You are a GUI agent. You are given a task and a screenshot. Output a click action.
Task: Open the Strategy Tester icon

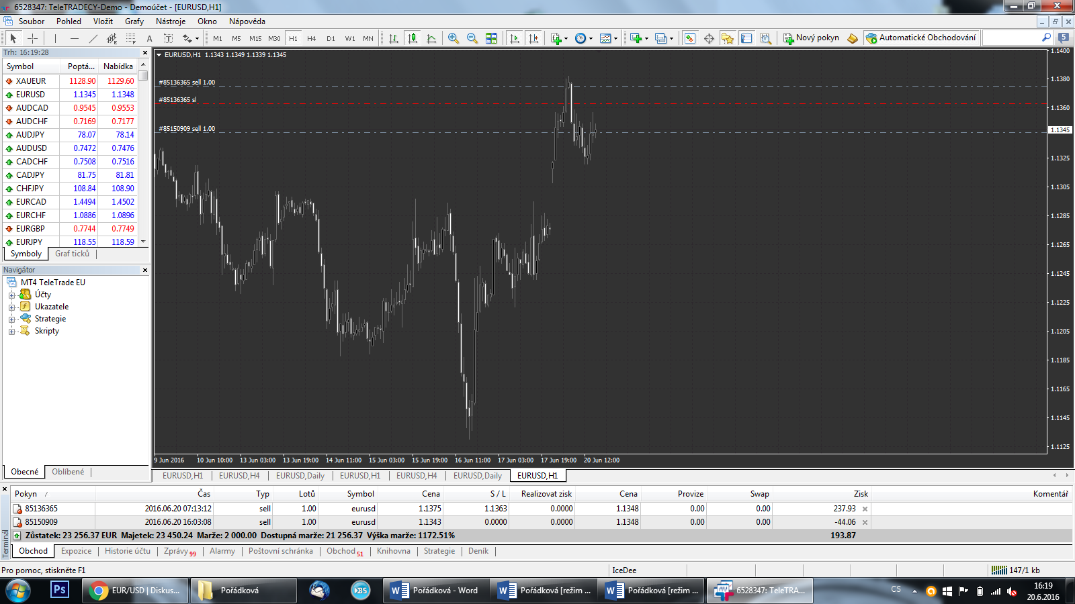pyautogui.click(x=765, y=38)
